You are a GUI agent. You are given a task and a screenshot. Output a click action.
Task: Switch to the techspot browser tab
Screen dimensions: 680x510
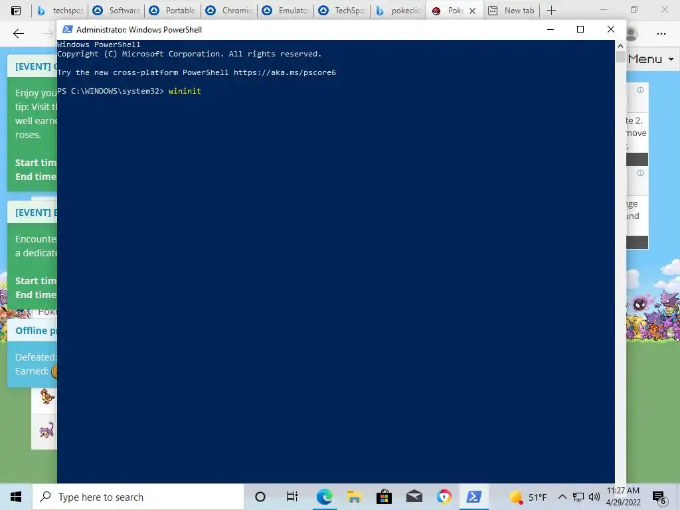click(x=60, y=11)
